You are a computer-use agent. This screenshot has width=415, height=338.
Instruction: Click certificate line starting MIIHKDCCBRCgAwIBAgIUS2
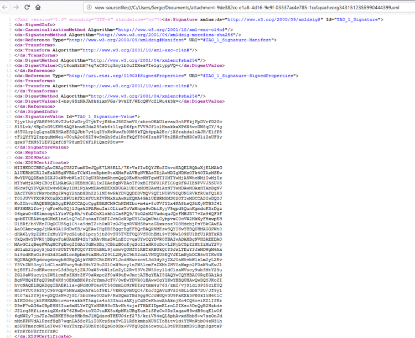tap(118, 168)
